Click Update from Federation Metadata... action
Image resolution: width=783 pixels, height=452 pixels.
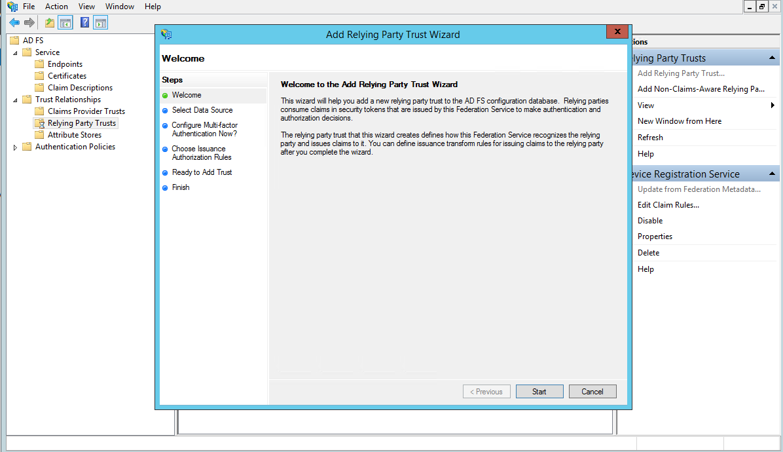[x=699, y=189]
